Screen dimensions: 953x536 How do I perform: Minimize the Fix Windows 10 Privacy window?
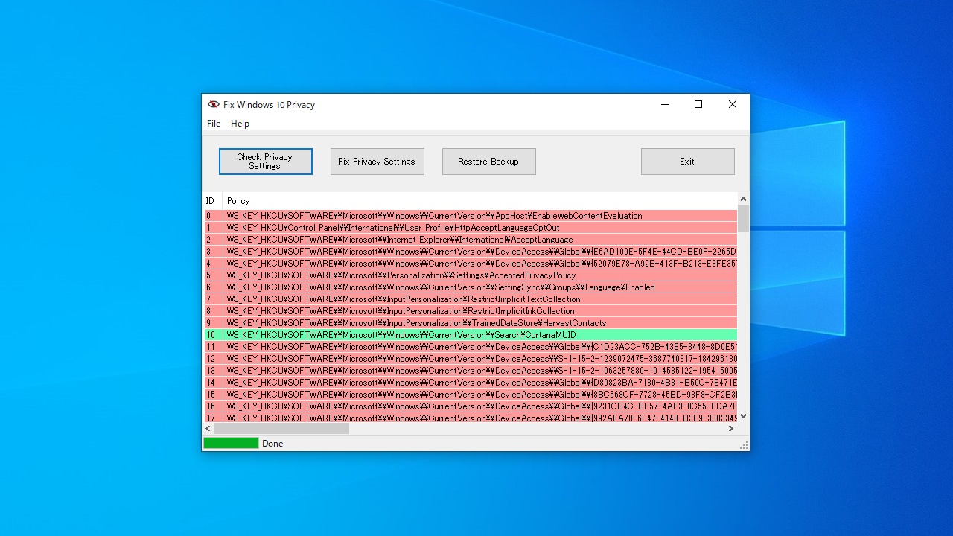(664, 105)
